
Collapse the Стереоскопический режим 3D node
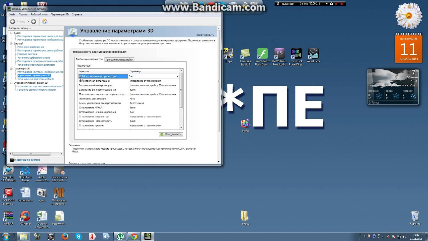tap(11, 83)
